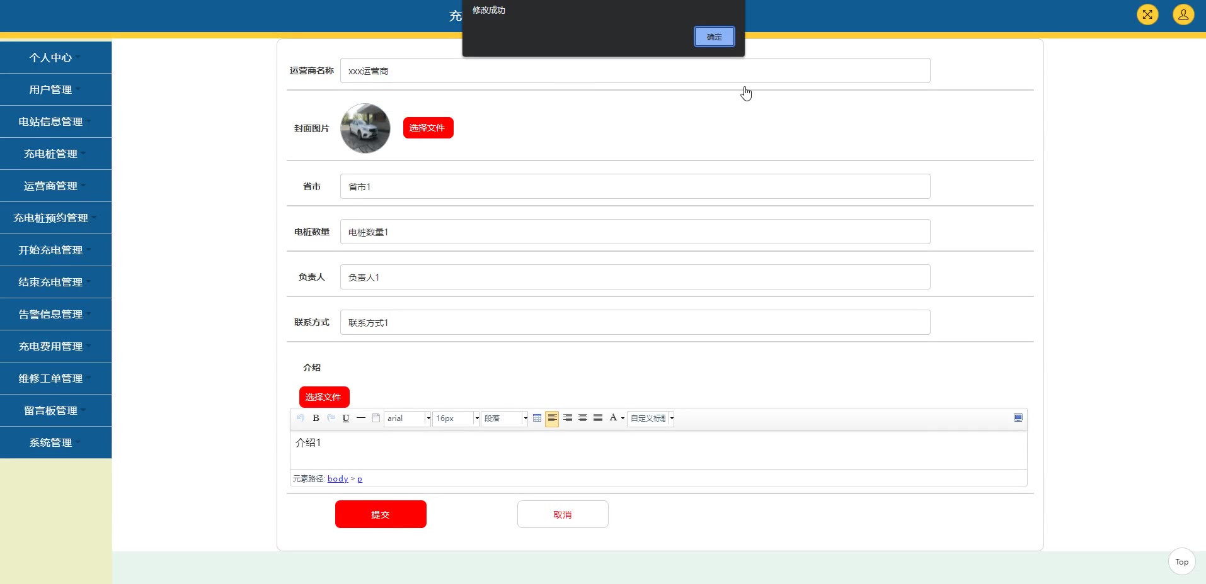Toggle left alignment in the editor
This screenshot has width=1206, height=584.
point(552,418)
